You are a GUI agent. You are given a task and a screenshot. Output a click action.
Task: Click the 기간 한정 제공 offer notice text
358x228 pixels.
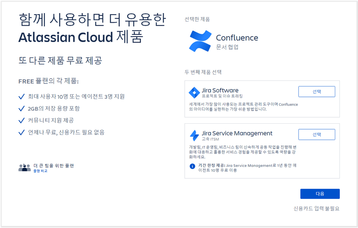point(242,168)
